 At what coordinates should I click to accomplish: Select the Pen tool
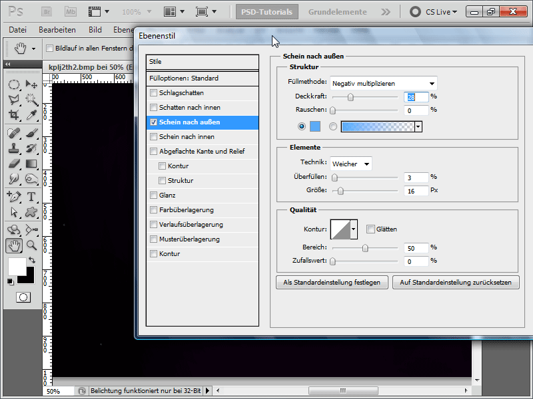pyautogui.click(x=13, y=197)
